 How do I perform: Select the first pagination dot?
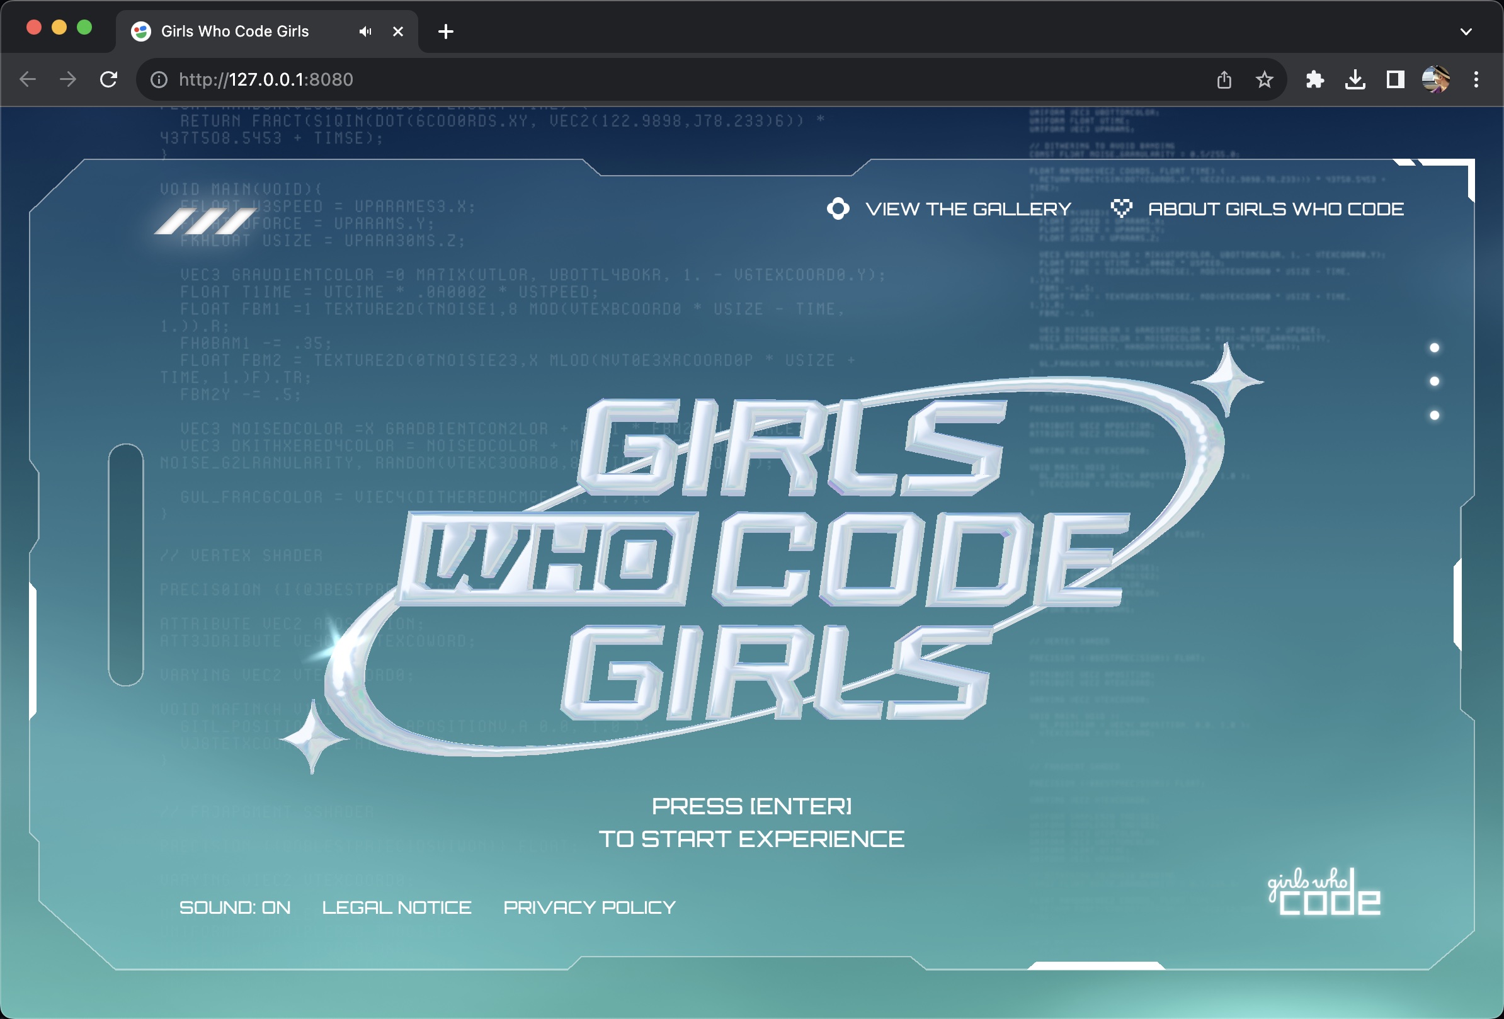(1434, 348)
